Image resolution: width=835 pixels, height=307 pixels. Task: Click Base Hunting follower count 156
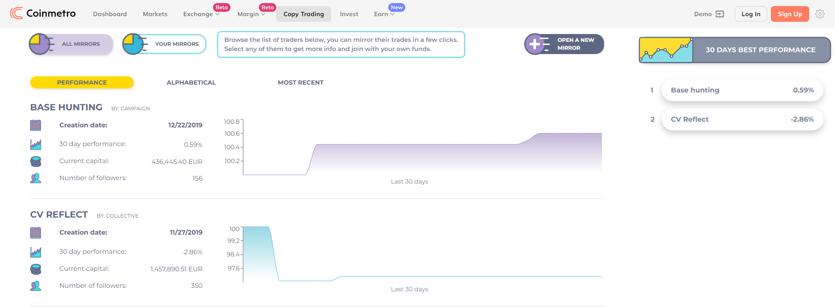pos(198,178)
